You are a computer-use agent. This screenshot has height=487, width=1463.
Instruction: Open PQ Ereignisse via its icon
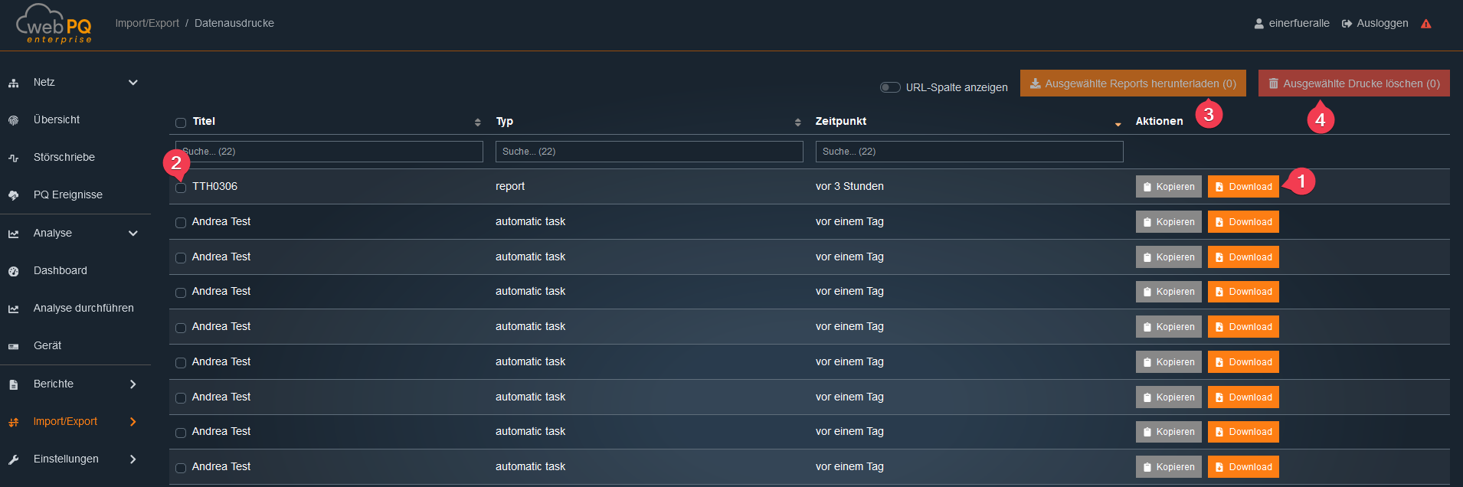14,195
